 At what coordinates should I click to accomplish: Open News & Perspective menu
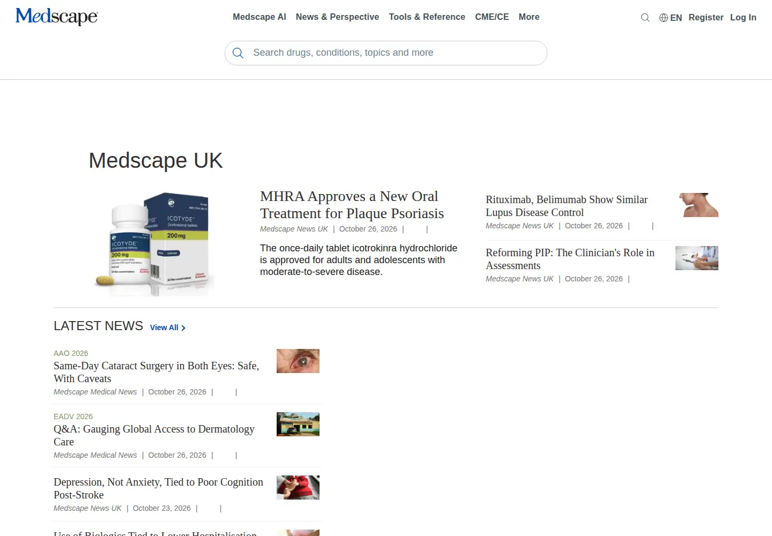click(337, 17)
